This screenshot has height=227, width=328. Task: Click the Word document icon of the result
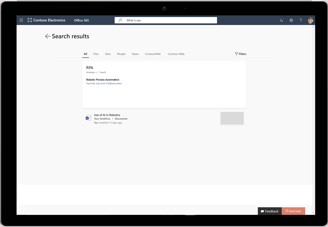pos(88,118)
